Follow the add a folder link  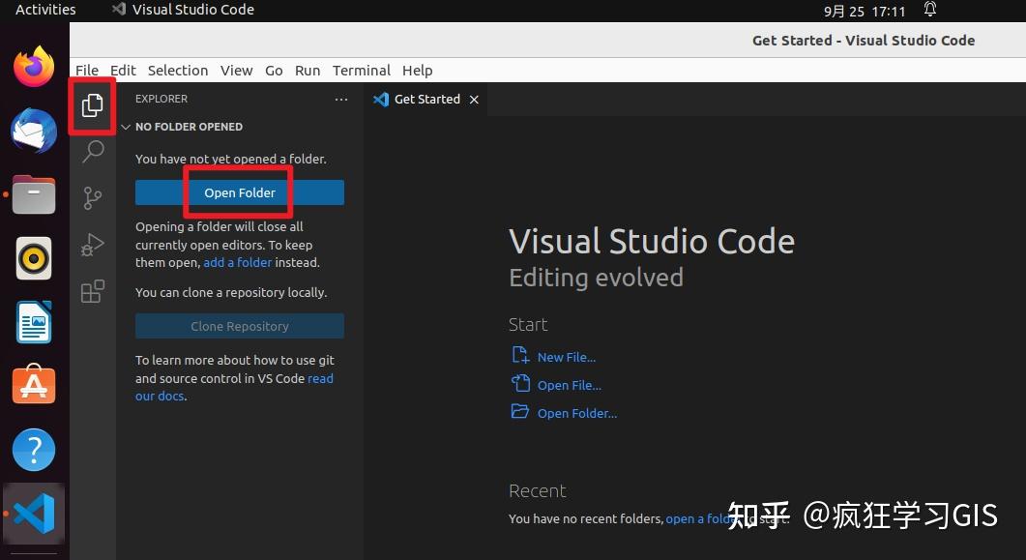click(237, 262)
